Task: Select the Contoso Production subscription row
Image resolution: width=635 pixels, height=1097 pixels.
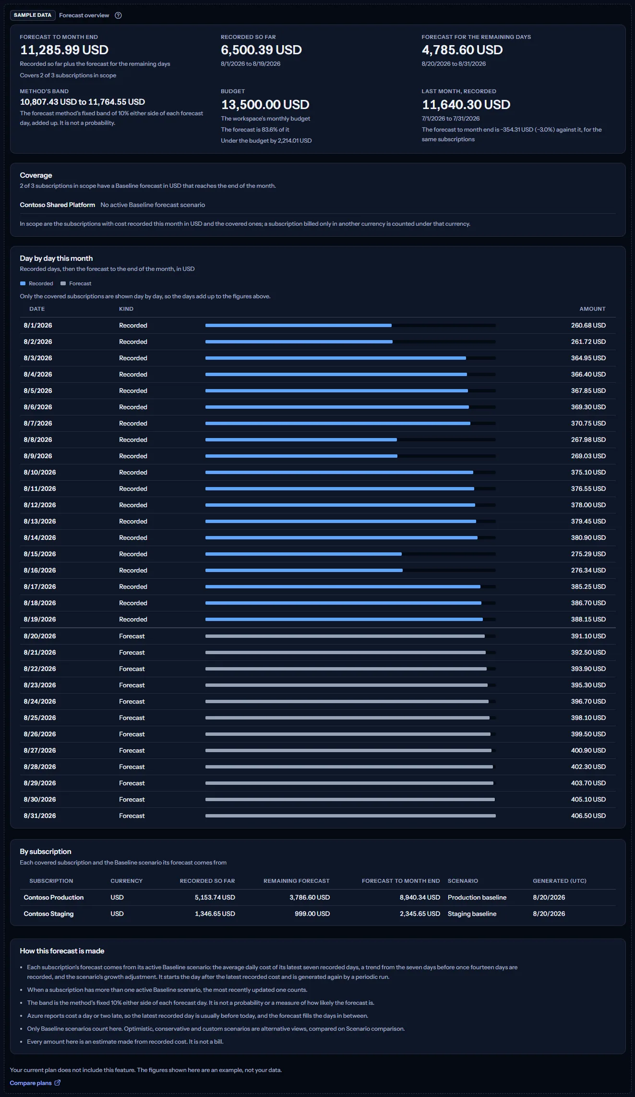Action: coord(318,897)
